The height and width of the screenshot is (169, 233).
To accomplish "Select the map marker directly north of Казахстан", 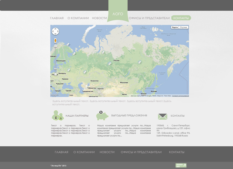I will click(85, 72).
